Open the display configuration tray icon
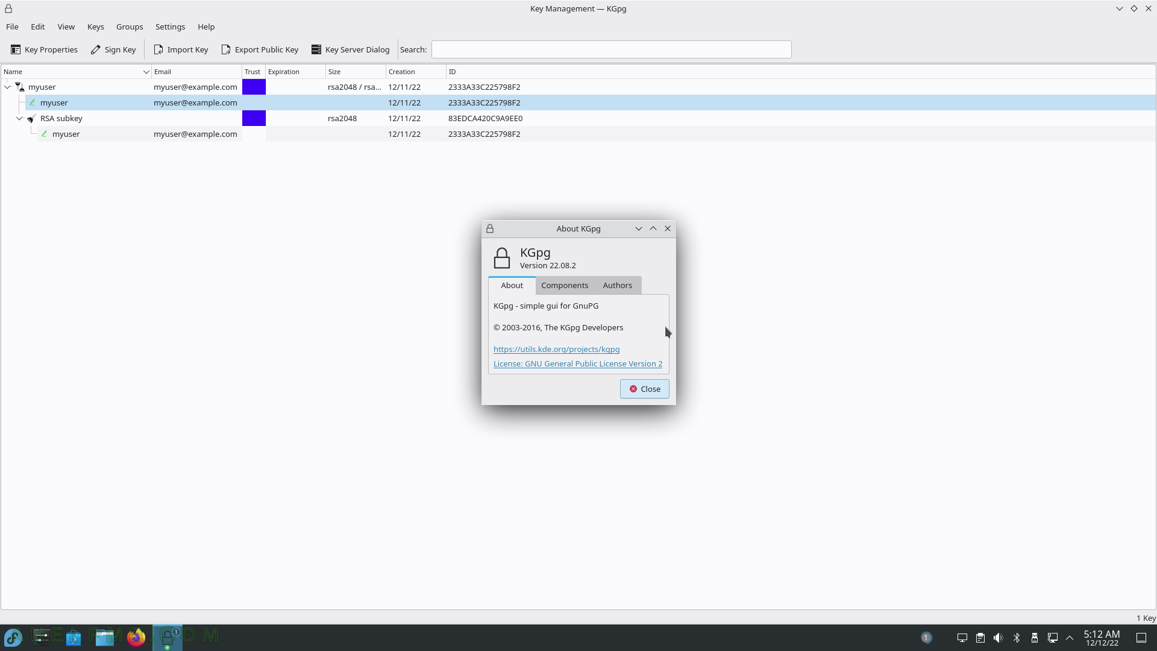The image size is (1157, 651). [962, 638]
